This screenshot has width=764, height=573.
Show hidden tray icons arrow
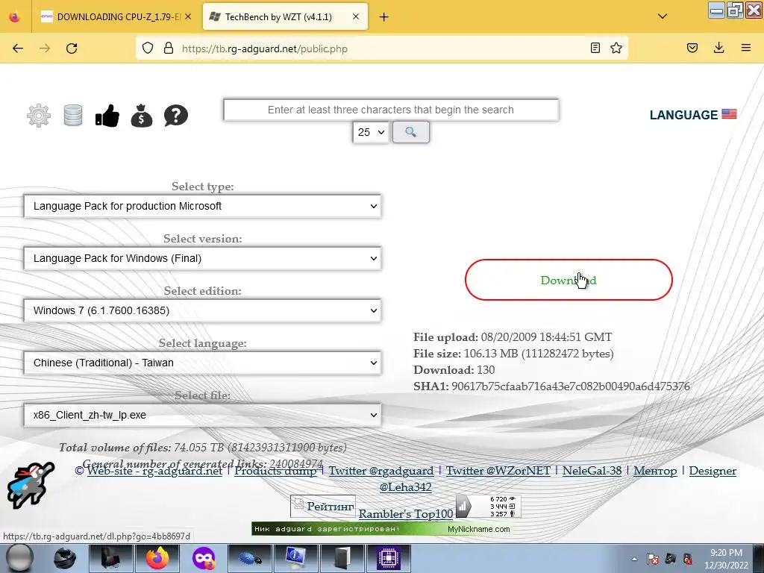(x=634, y=559)
